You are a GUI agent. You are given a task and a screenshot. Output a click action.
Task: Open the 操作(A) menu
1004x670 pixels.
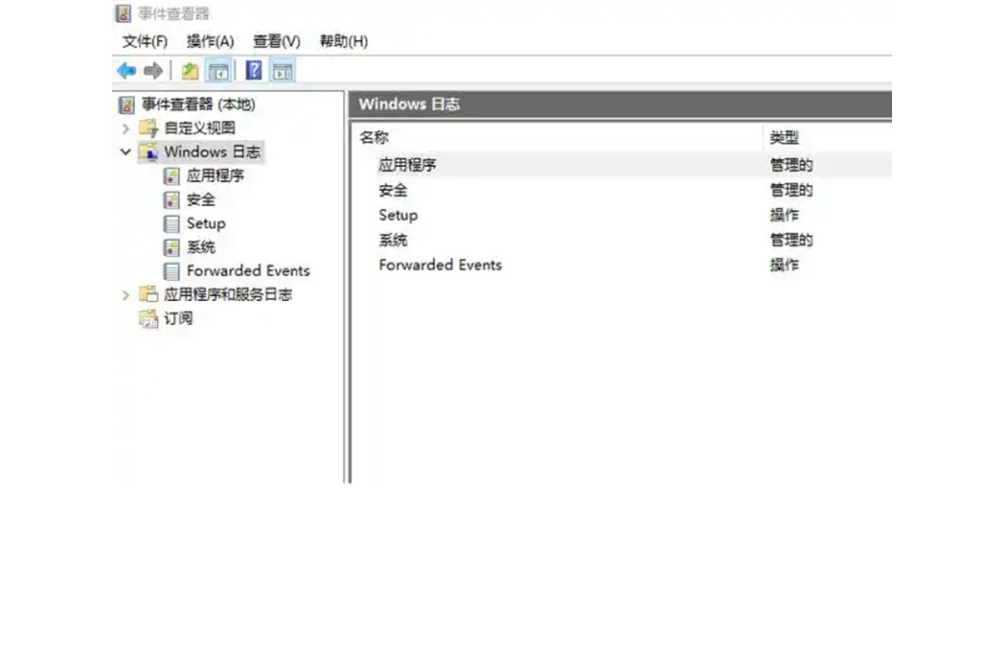click(x=210, y=41)
